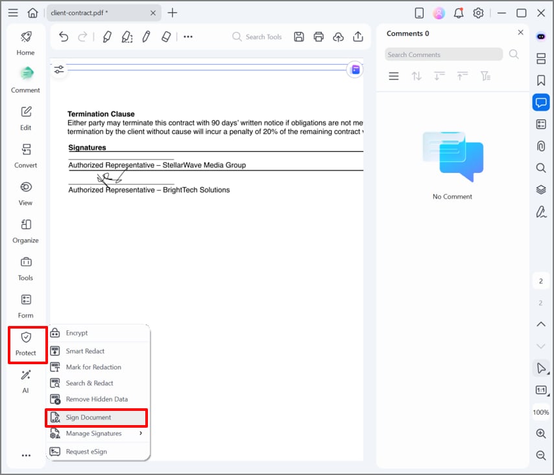
Task: Open the more tools ellipsis menu
Action: [x=188, y=37]
